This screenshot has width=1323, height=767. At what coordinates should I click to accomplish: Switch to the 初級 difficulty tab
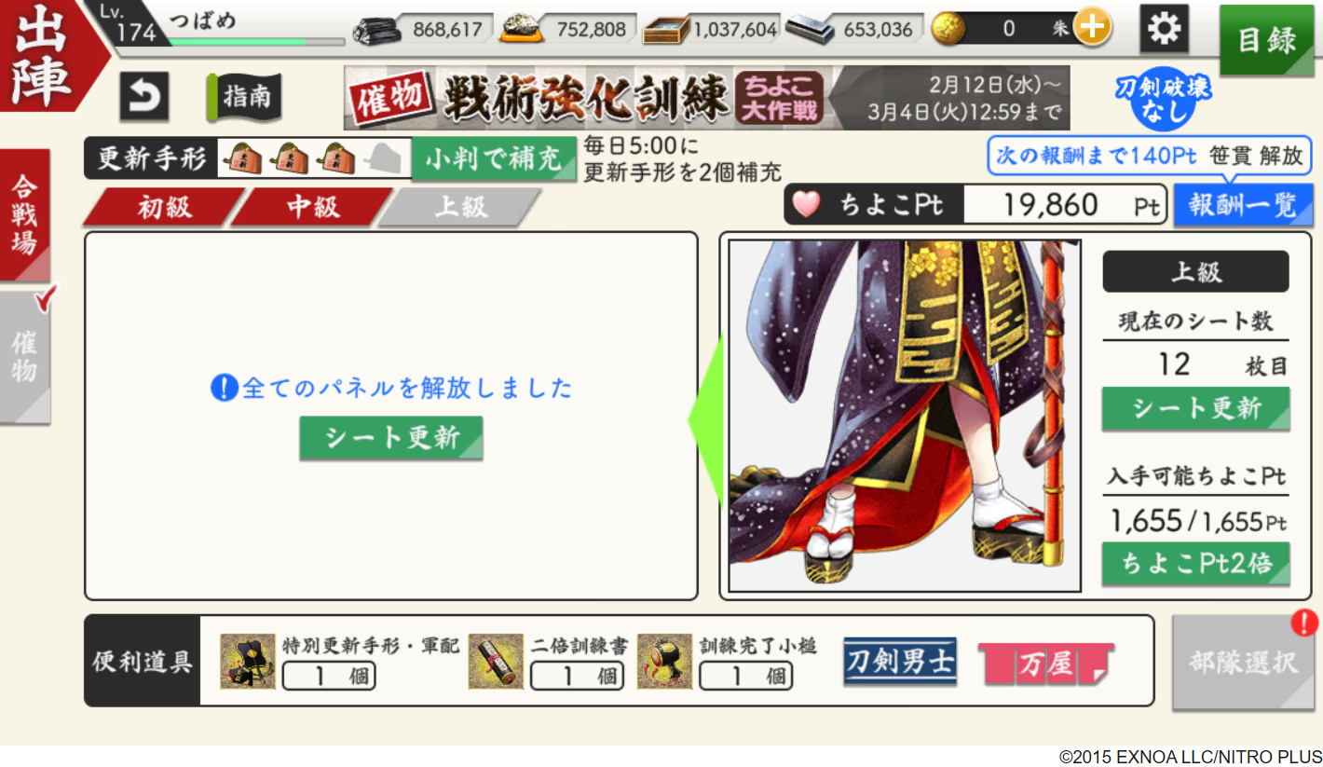[x=164, y=207]
